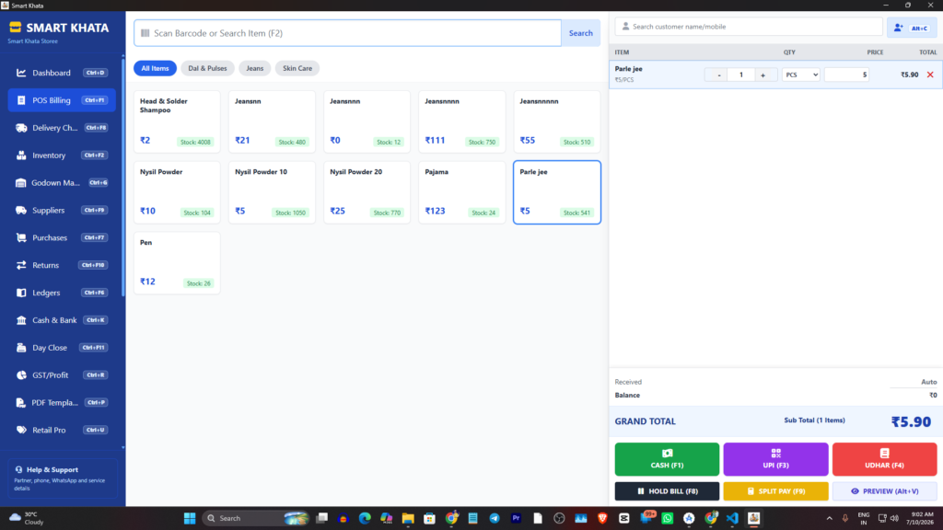Screen dimensions: 943x530
Task: Open Dashboard from the sidebar
Action: 62,73
